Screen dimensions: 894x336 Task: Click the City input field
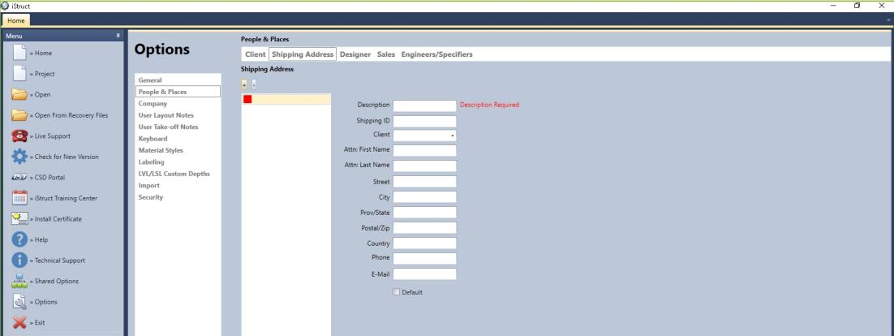coord(425,196)
